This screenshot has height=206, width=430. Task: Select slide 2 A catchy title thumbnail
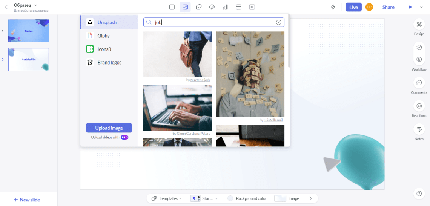click(29, 60)
